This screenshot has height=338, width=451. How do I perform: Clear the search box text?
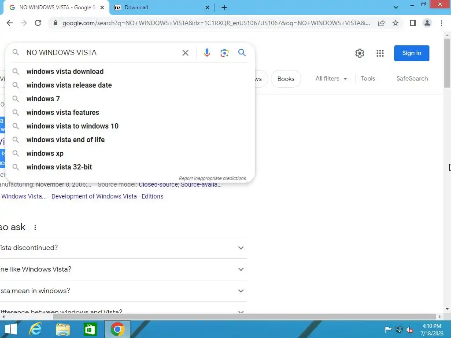(x=185, y=53)
